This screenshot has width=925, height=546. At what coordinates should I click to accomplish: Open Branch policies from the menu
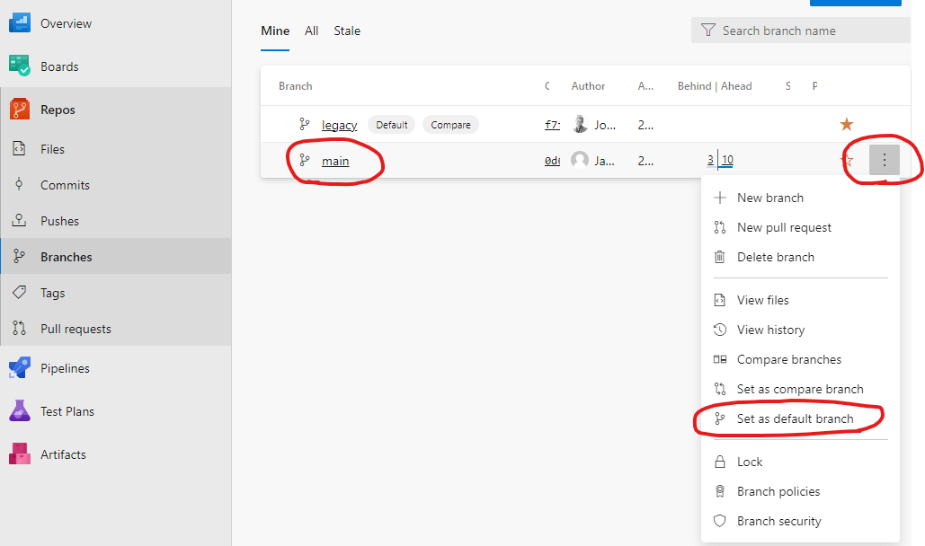[x=778, y=491]
